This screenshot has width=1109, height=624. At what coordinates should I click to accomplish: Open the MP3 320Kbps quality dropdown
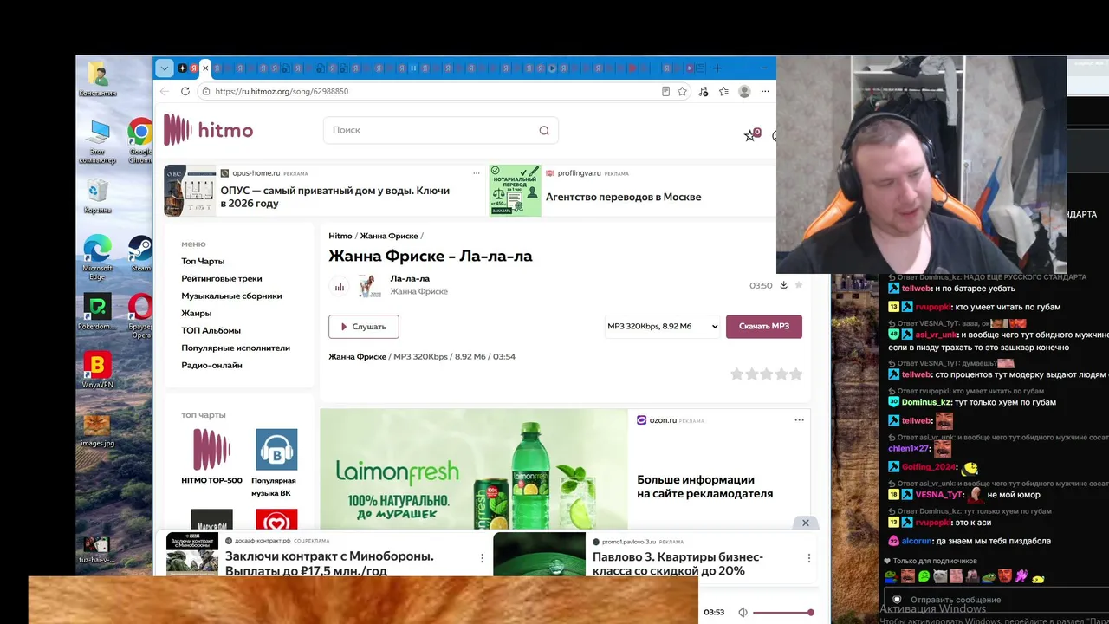point(662,327)
